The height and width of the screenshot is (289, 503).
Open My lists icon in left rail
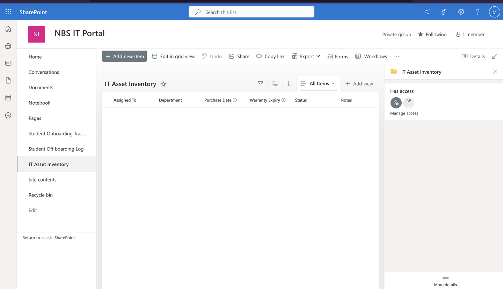tap(8, 98)
